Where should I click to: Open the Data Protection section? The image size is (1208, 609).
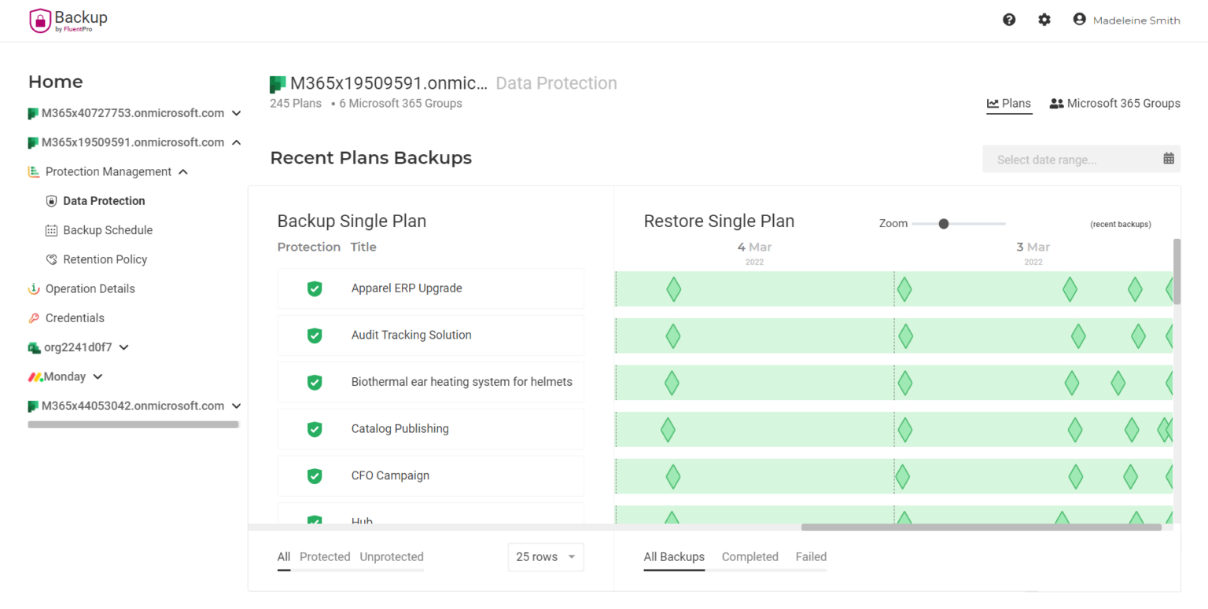click(103, 200)
